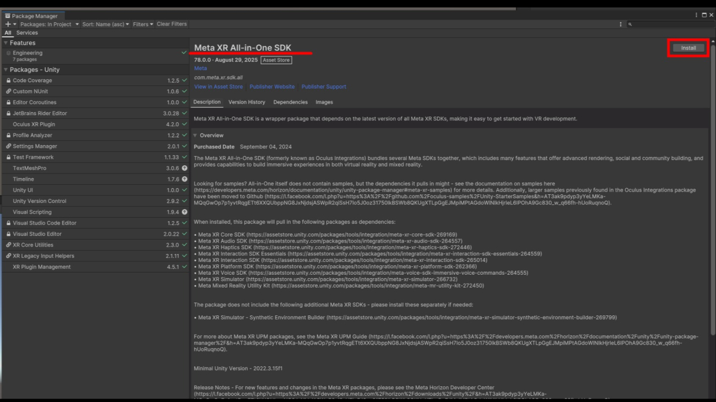Screen dimensions: 716x402
Task: Click the installed checkmark on the Oculus XR Plugin row
Action: click(x=185, y=124)
